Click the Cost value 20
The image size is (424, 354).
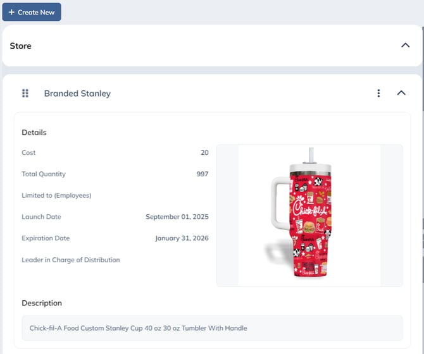tap(204, 153)
